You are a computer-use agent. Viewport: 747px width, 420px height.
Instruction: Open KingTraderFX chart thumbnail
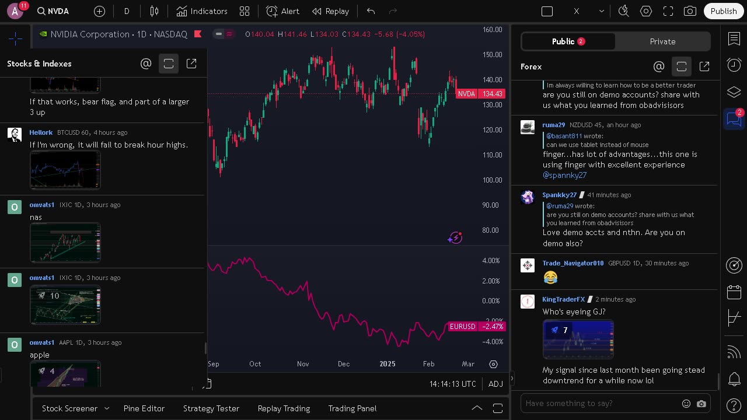[578, 339]
